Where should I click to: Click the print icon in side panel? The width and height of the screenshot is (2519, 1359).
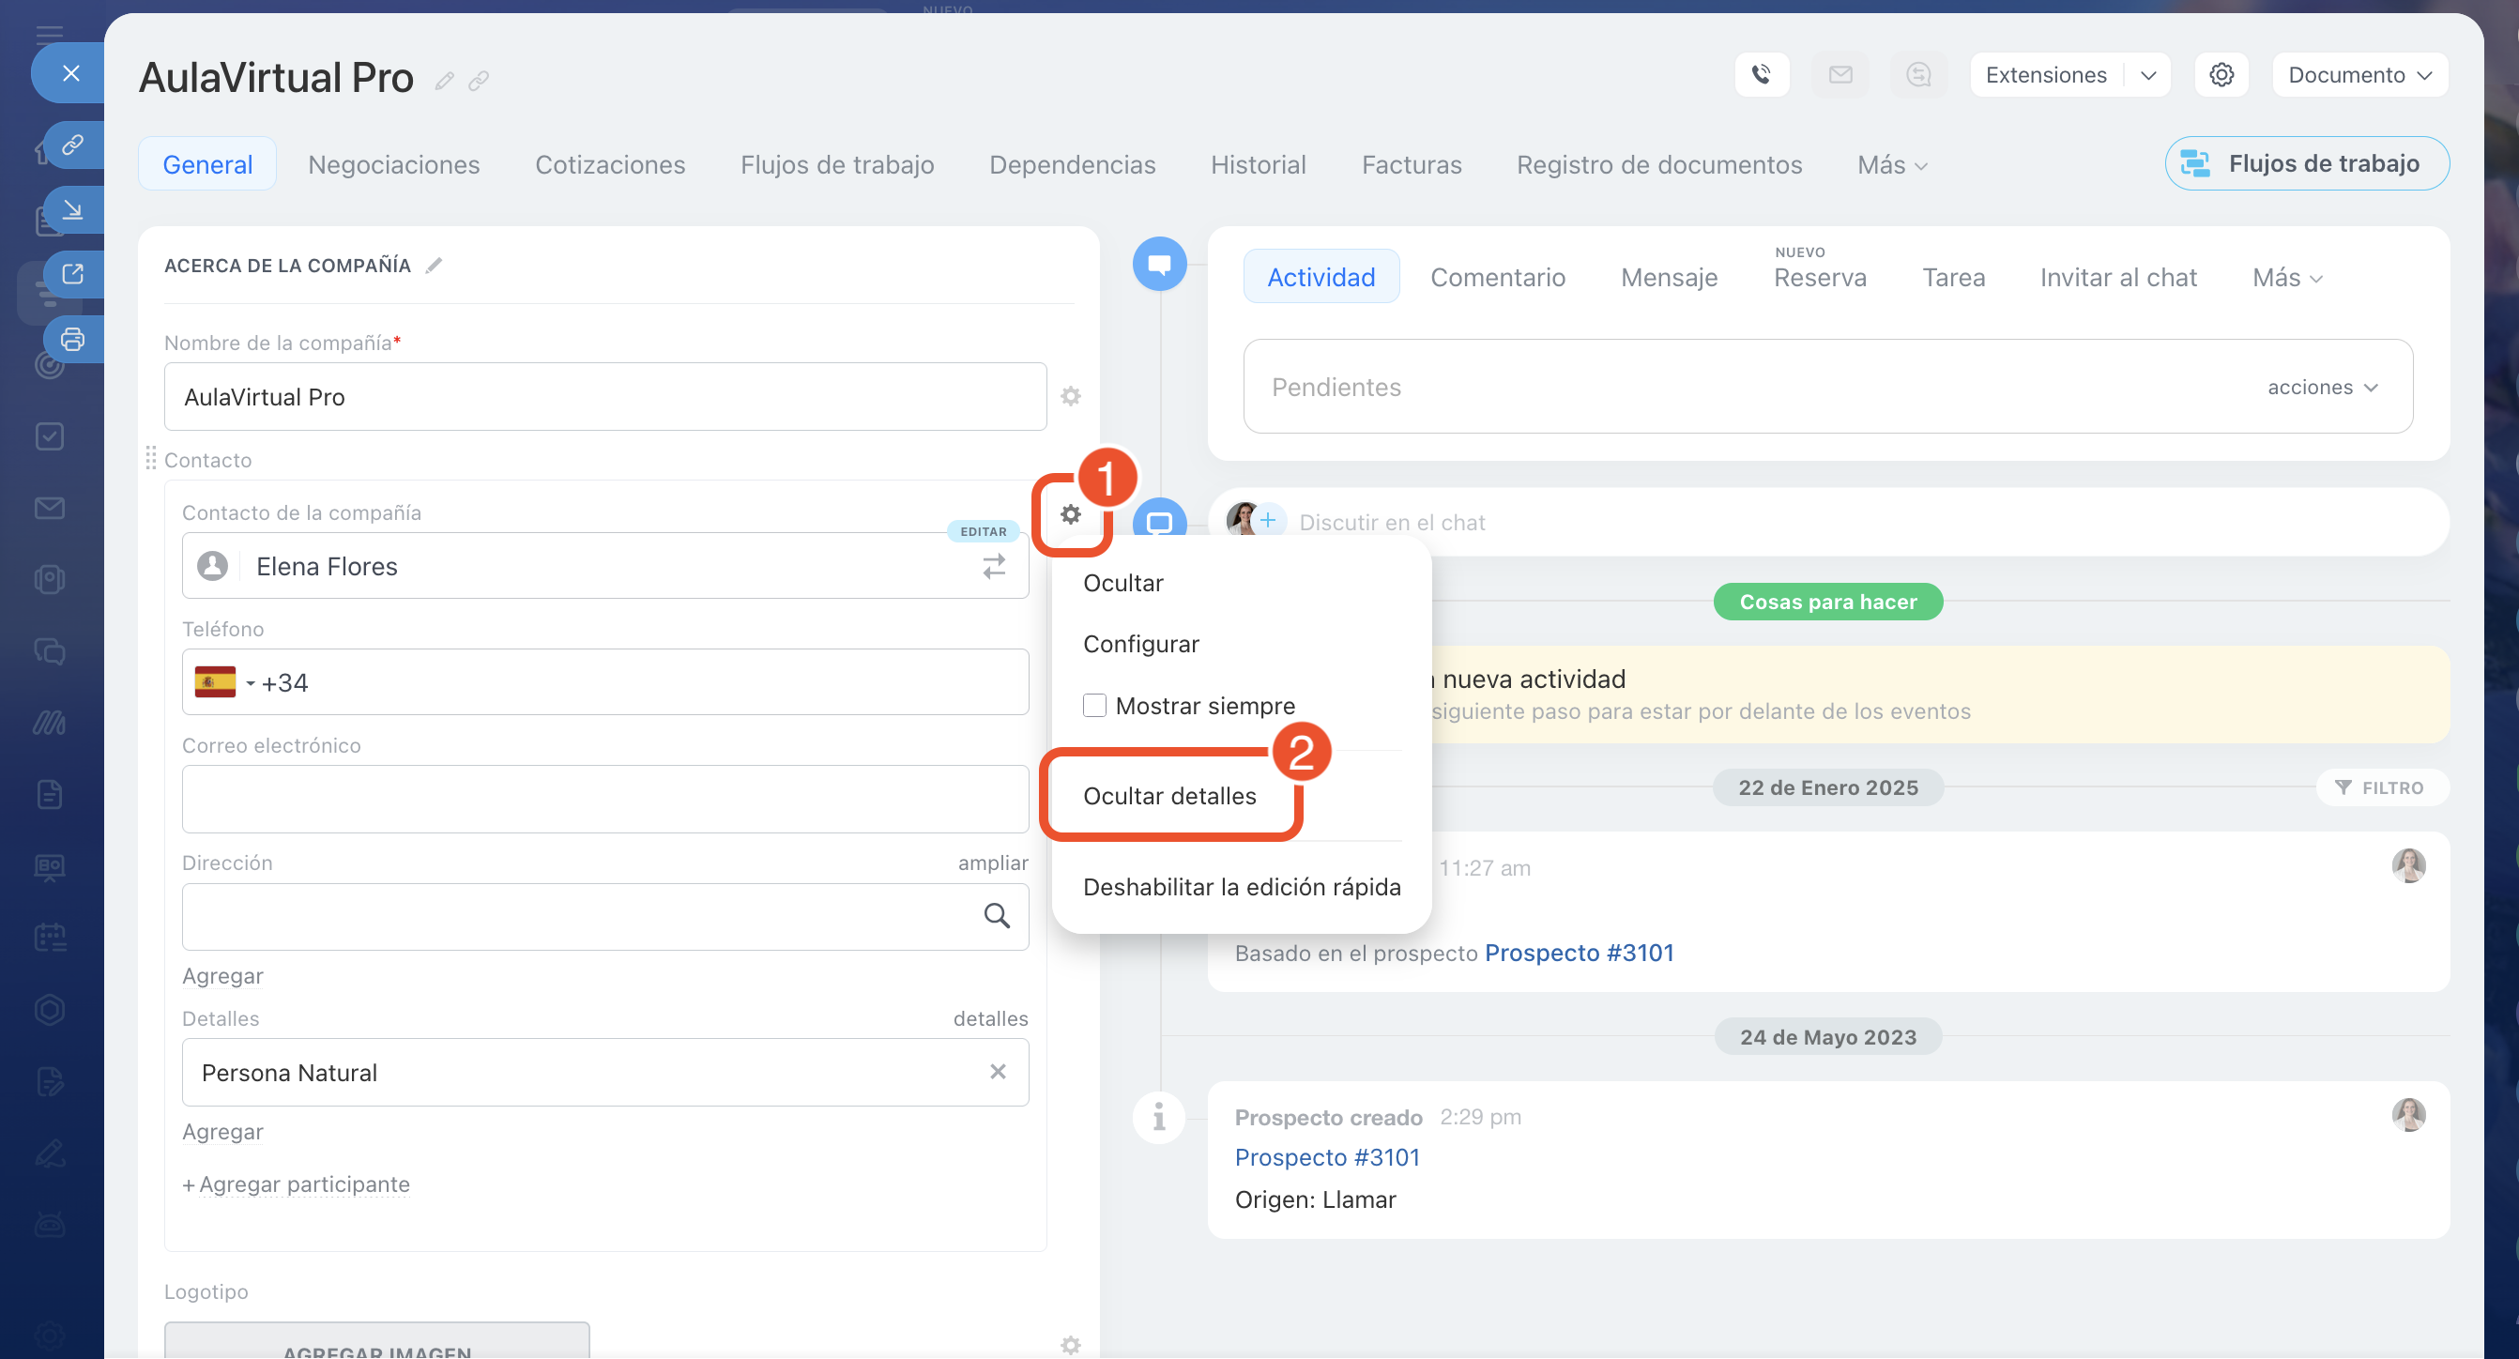click(72, 339)
